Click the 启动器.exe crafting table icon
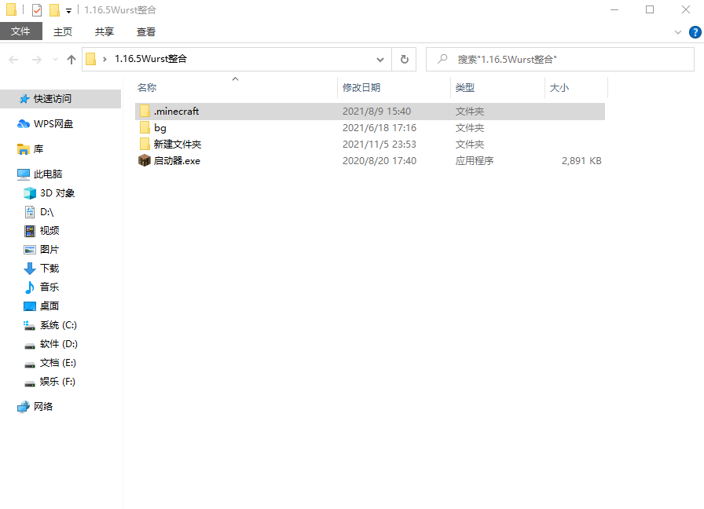This screenshot has height=509, width=704. tap(144, 161)
